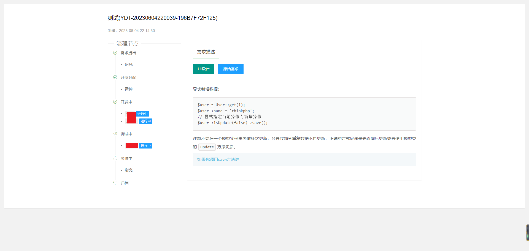
Task: Select the 需求提出 step label
Action: point(128,53)
